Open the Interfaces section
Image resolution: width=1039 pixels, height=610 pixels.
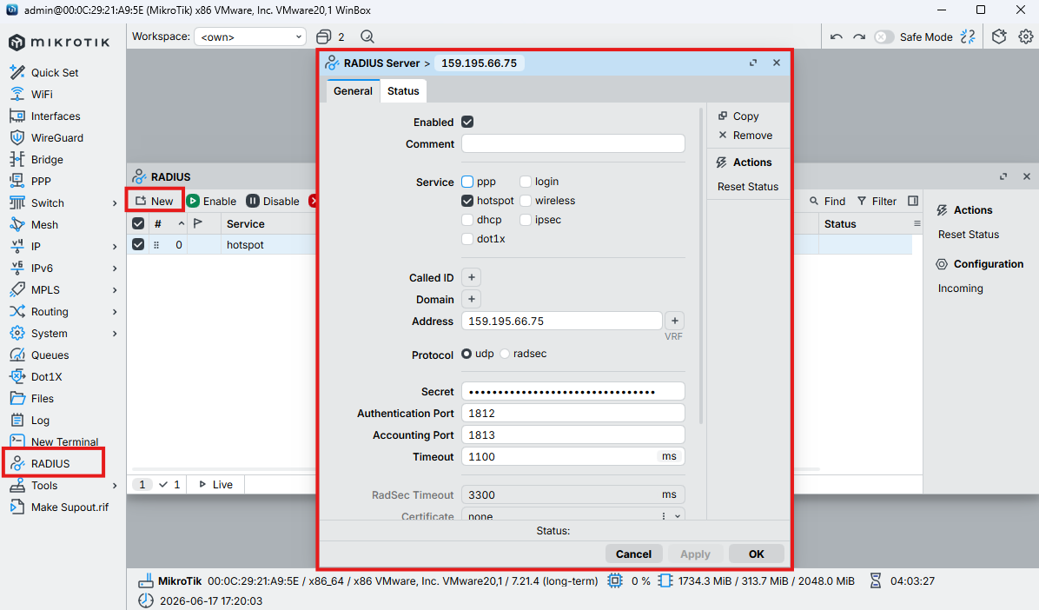[x=45, y=116]
